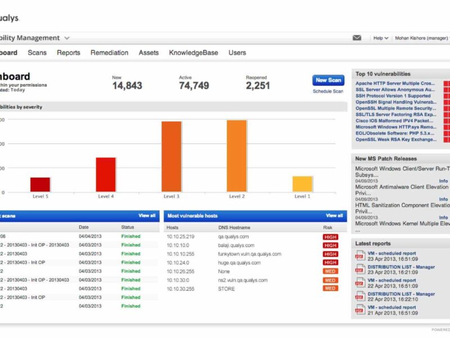Go to the Assets tab
The height and width of the screenshot is (338, 450).
(148, 52)
